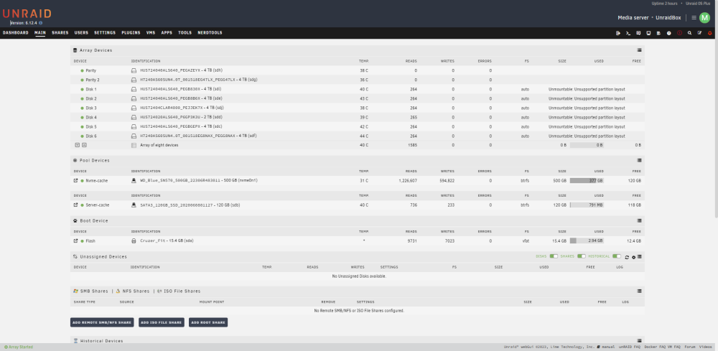Go to the Settings tab
Screen dimensions: 718x351
point(105,33)
